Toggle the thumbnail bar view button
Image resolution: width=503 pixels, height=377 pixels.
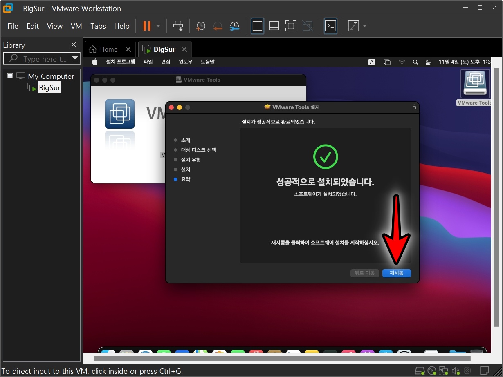tap(274, 26)
